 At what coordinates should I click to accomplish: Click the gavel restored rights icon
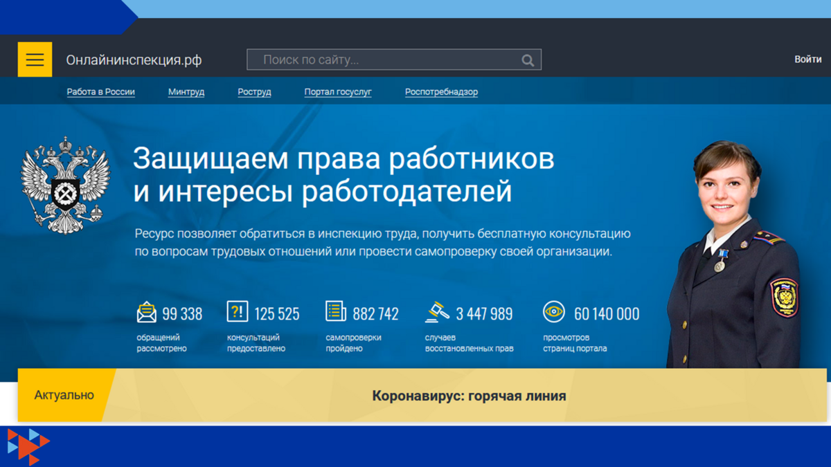(x=437, y=312)
